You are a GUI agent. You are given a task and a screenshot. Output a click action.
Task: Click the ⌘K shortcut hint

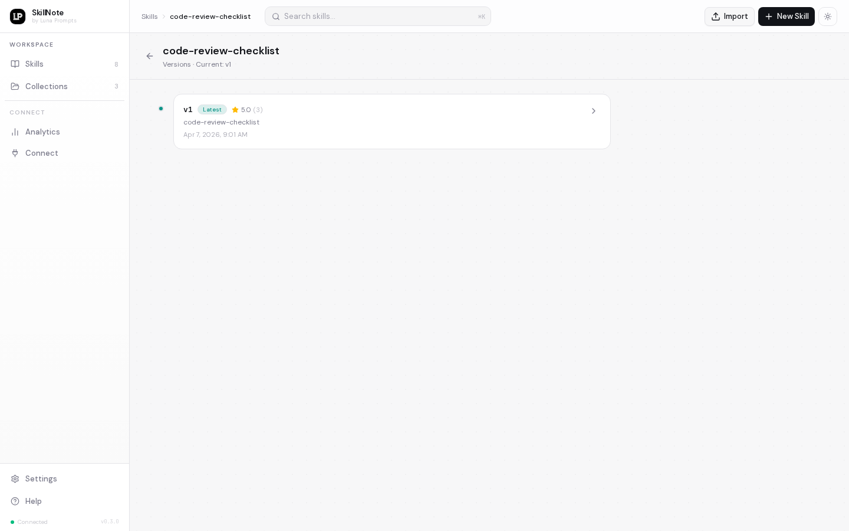[482, 17]
